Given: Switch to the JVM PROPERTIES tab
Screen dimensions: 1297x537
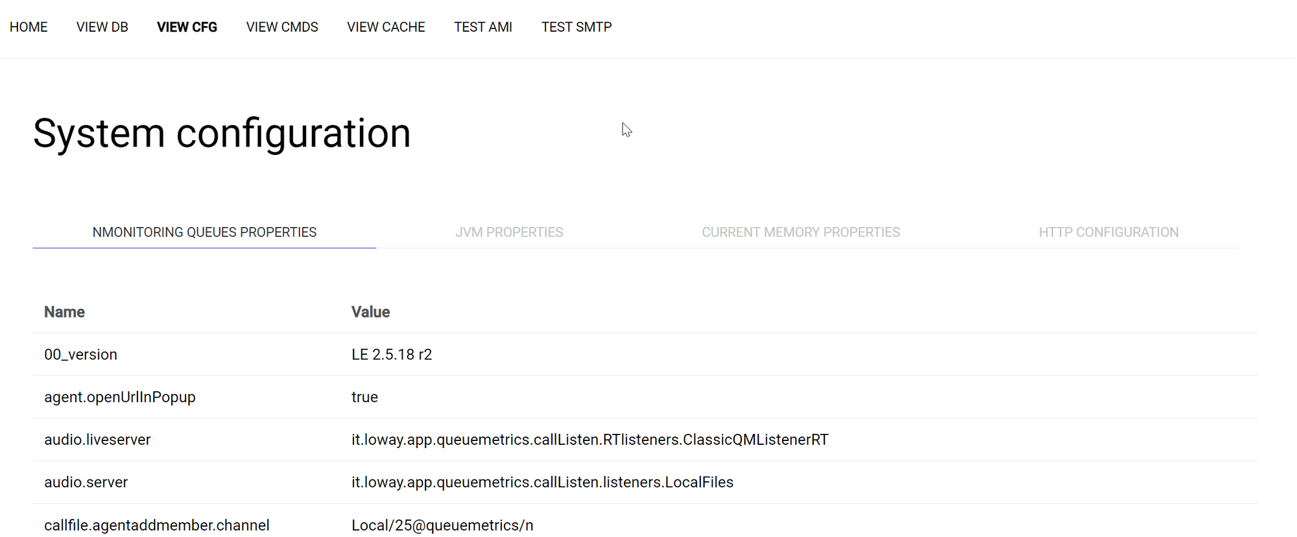Looking at the screenshot, I should (x=509, y=232).
